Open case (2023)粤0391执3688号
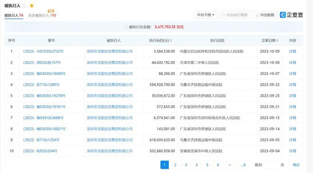Viewport: 313px width, 173px height. click(43, 118)
